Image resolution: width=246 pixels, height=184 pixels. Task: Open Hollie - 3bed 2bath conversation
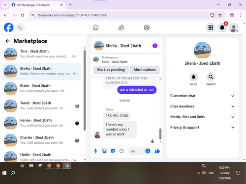41,156
